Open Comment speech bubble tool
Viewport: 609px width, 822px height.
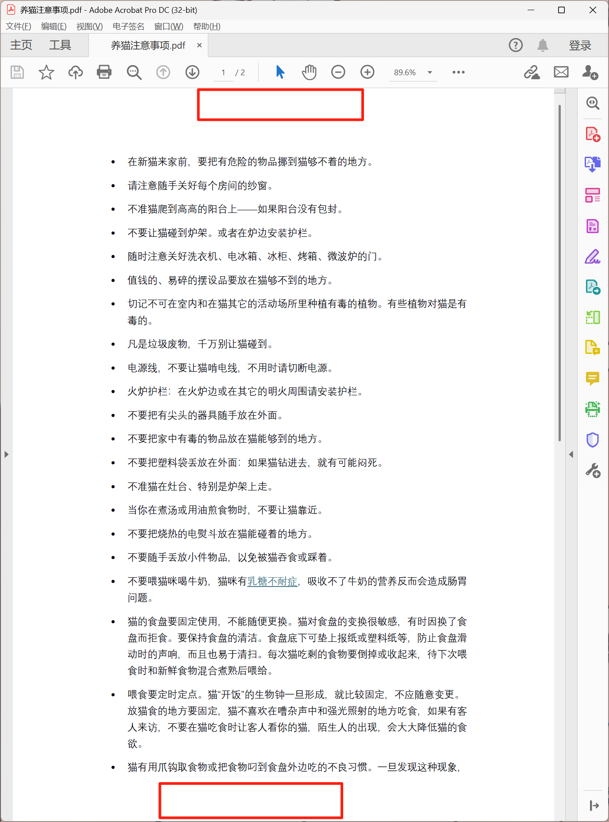tap(593, 378)
